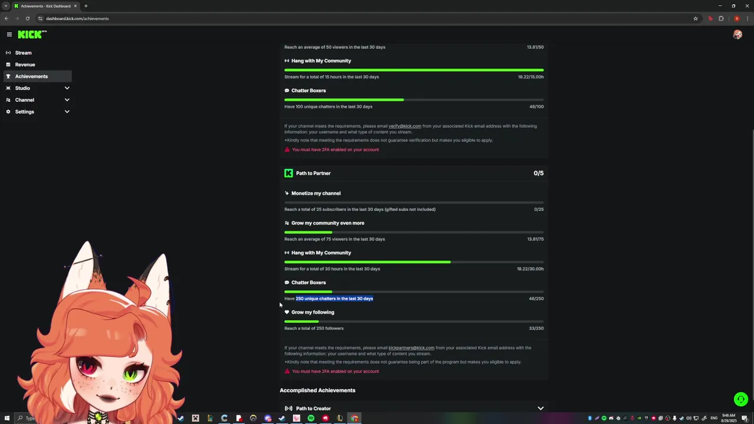Screen dimensions: 754x424
Task: Click the system tray volume icon
Action: pos(689,418)
